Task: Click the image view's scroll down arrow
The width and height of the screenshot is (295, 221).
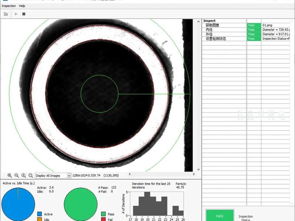Action: [198, 169]
